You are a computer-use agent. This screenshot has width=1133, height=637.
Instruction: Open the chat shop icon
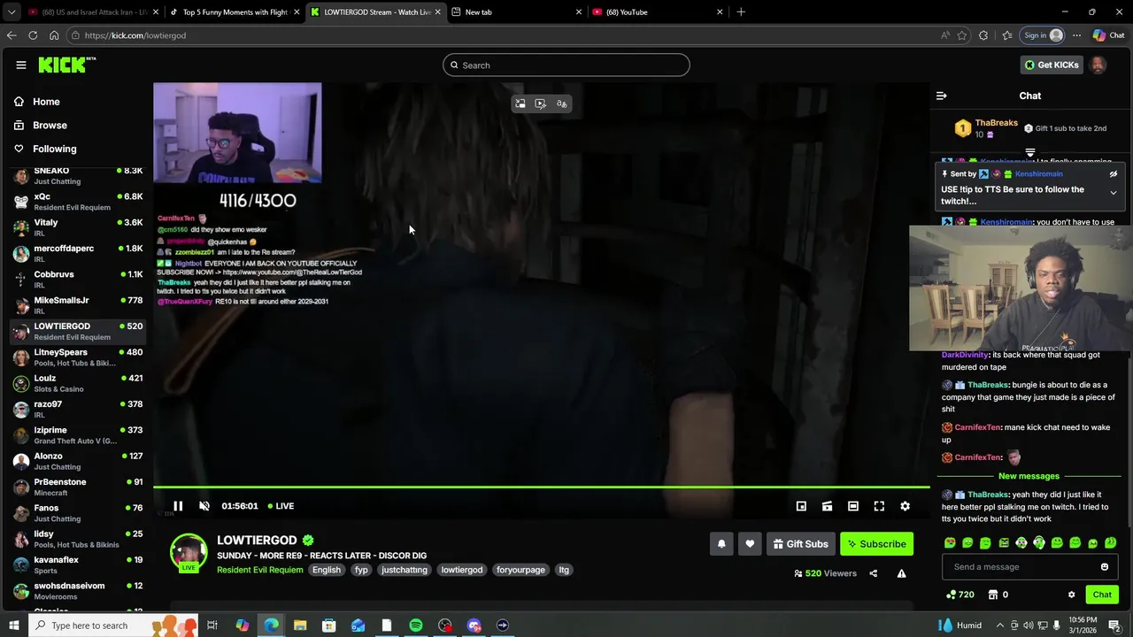click(x=993, y=595)
